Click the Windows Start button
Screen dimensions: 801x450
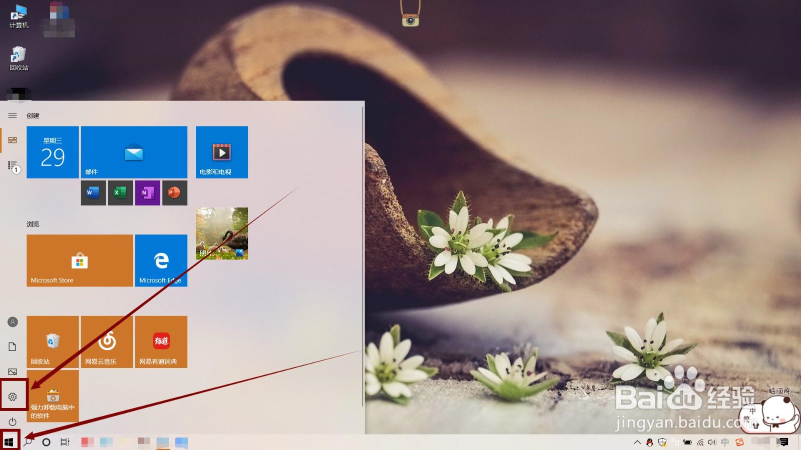(x=9, y=442)
